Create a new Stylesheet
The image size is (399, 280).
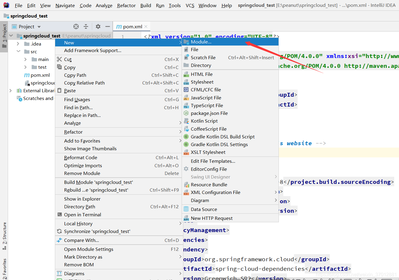pos(230,82)
